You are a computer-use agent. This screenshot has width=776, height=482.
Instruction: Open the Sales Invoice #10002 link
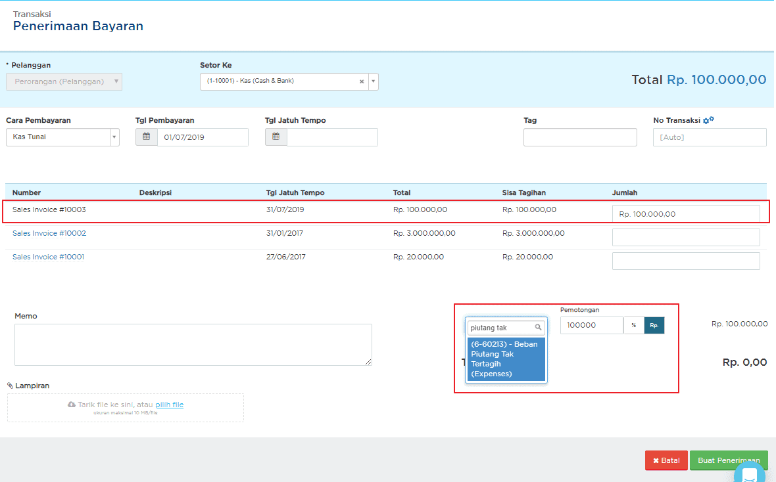click(49, 233)
